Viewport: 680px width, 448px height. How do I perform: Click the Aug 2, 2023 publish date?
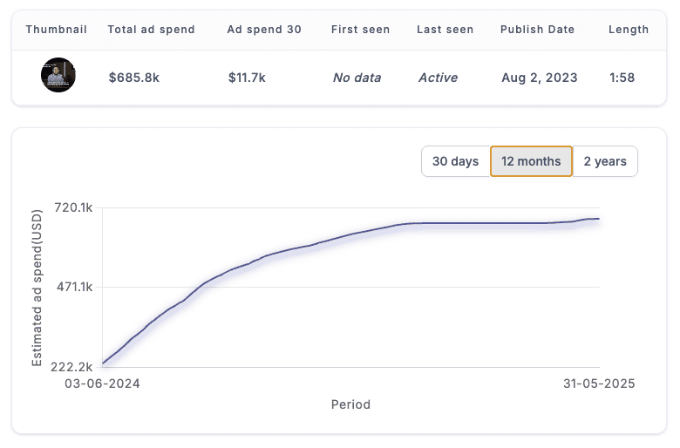[540, 78]
